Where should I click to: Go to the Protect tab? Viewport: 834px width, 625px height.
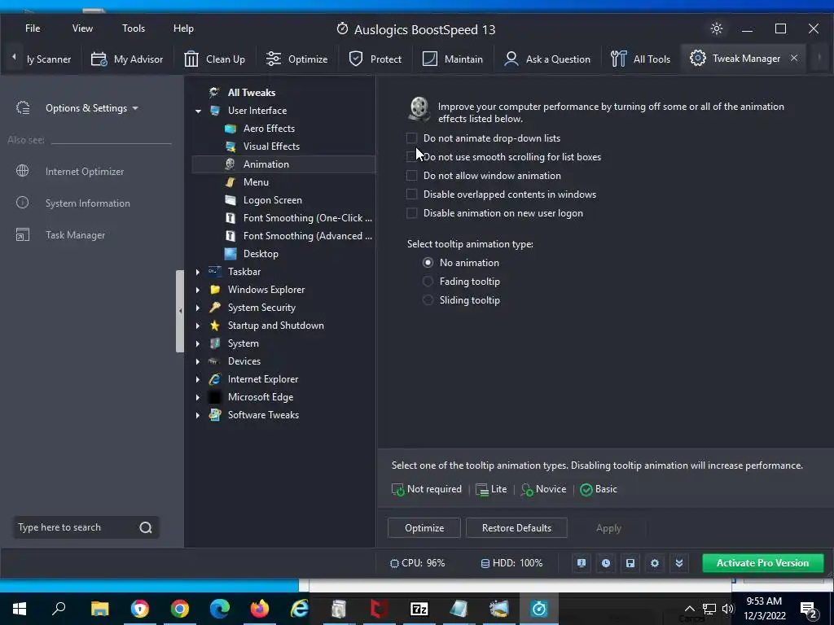375,59
